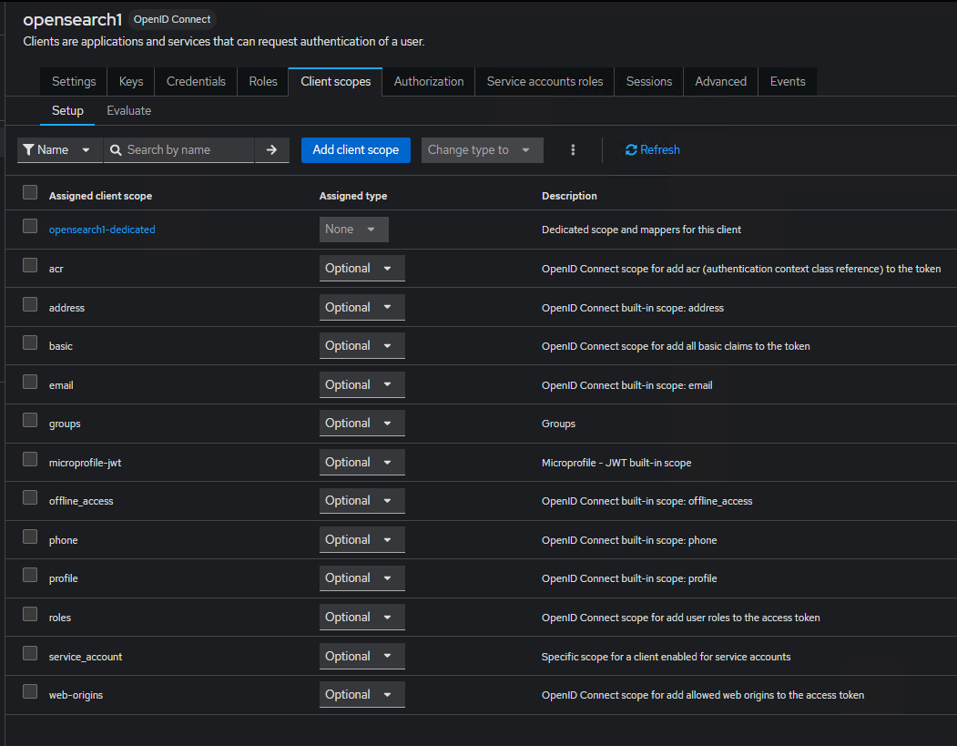
Task: Check the profile scope checkbox
Action: coord(30,575)
